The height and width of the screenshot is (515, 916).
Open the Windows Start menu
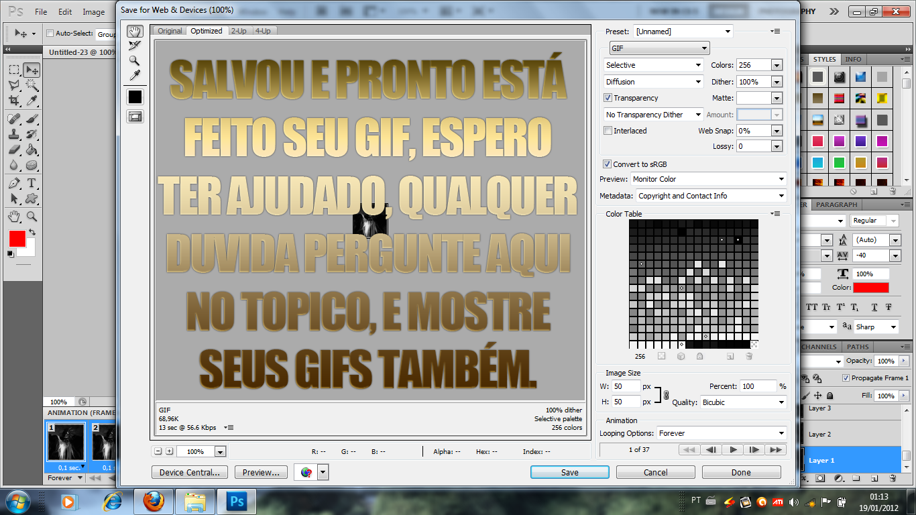point(17,502)
